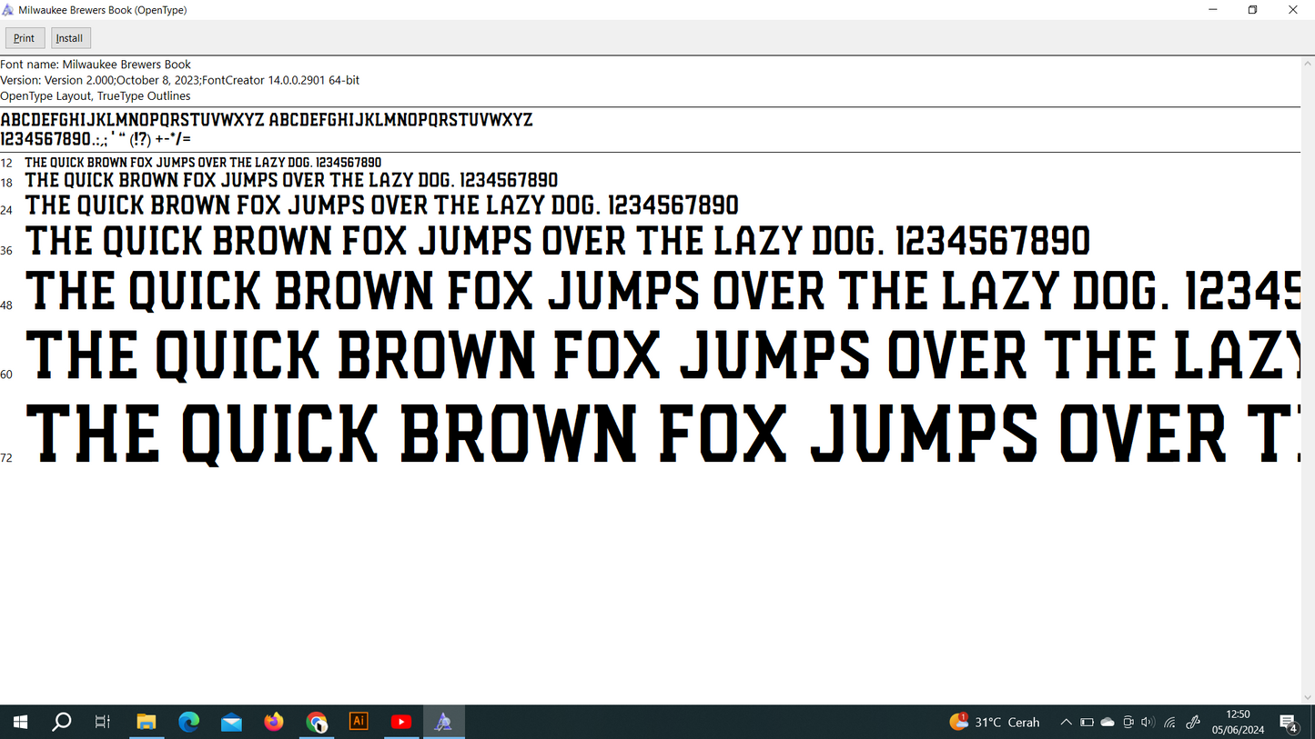Expand hidden system tray icons

point(1066,723)
